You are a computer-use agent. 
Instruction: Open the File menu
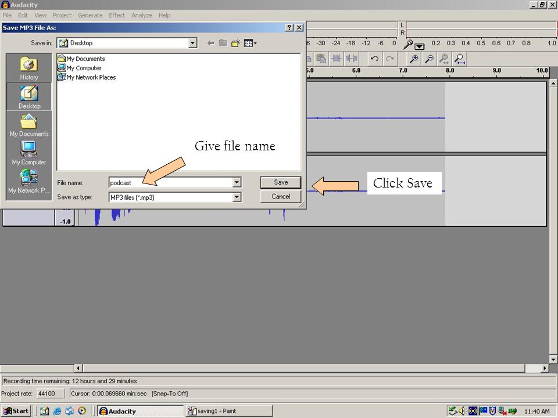pyautogui.click(x=7, y=15)
